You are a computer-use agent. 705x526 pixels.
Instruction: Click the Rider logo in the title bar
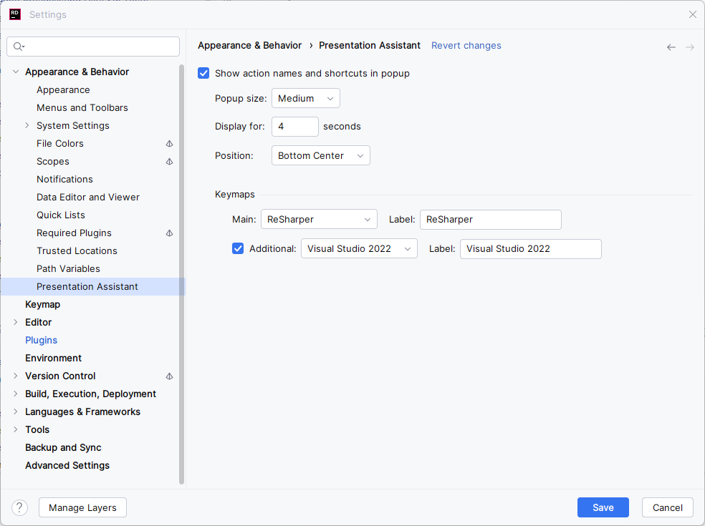(14, 14)
